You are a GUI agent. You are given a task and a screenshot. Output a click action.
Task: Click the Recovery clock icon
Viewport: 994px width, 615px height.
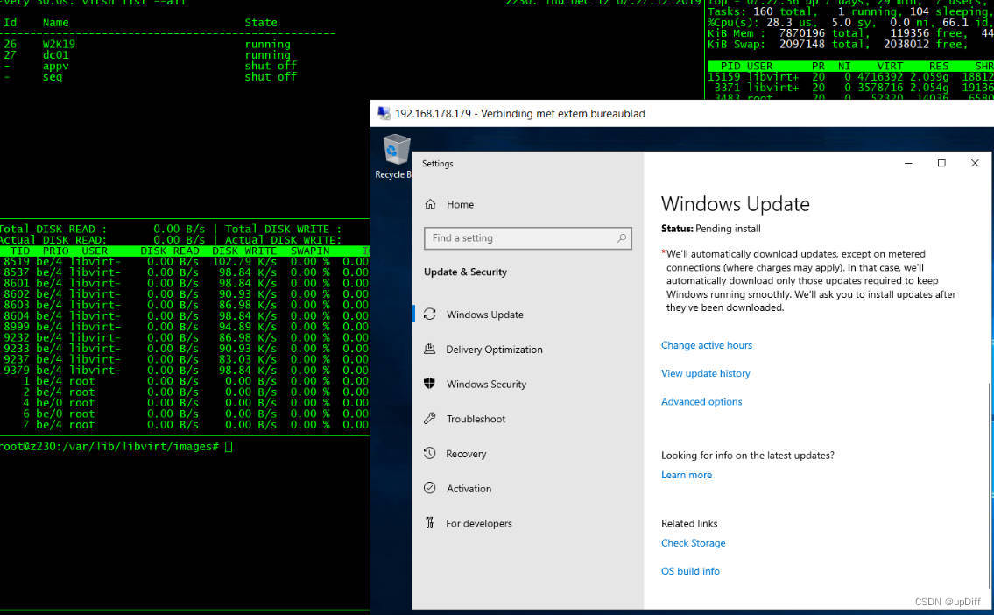(x=430, y=453)
